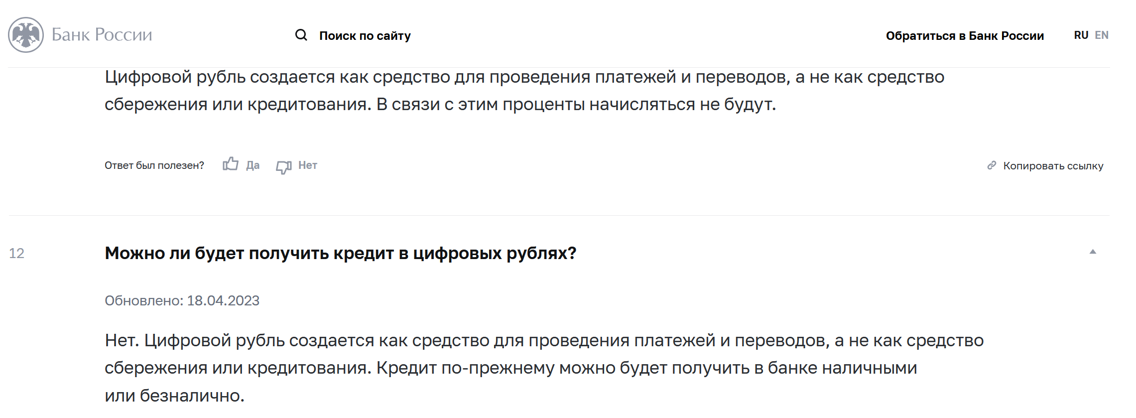Viewport: 1136px width, 418px height.
Task: Collapse question 12 with the arrow
Action: point(1093,252)
